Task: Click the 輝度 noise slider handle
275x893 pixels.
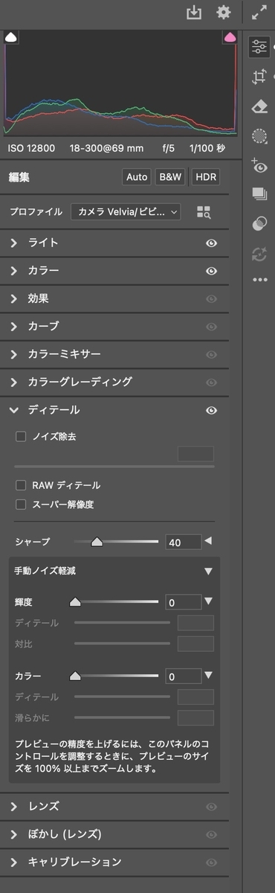Action: 74,602
